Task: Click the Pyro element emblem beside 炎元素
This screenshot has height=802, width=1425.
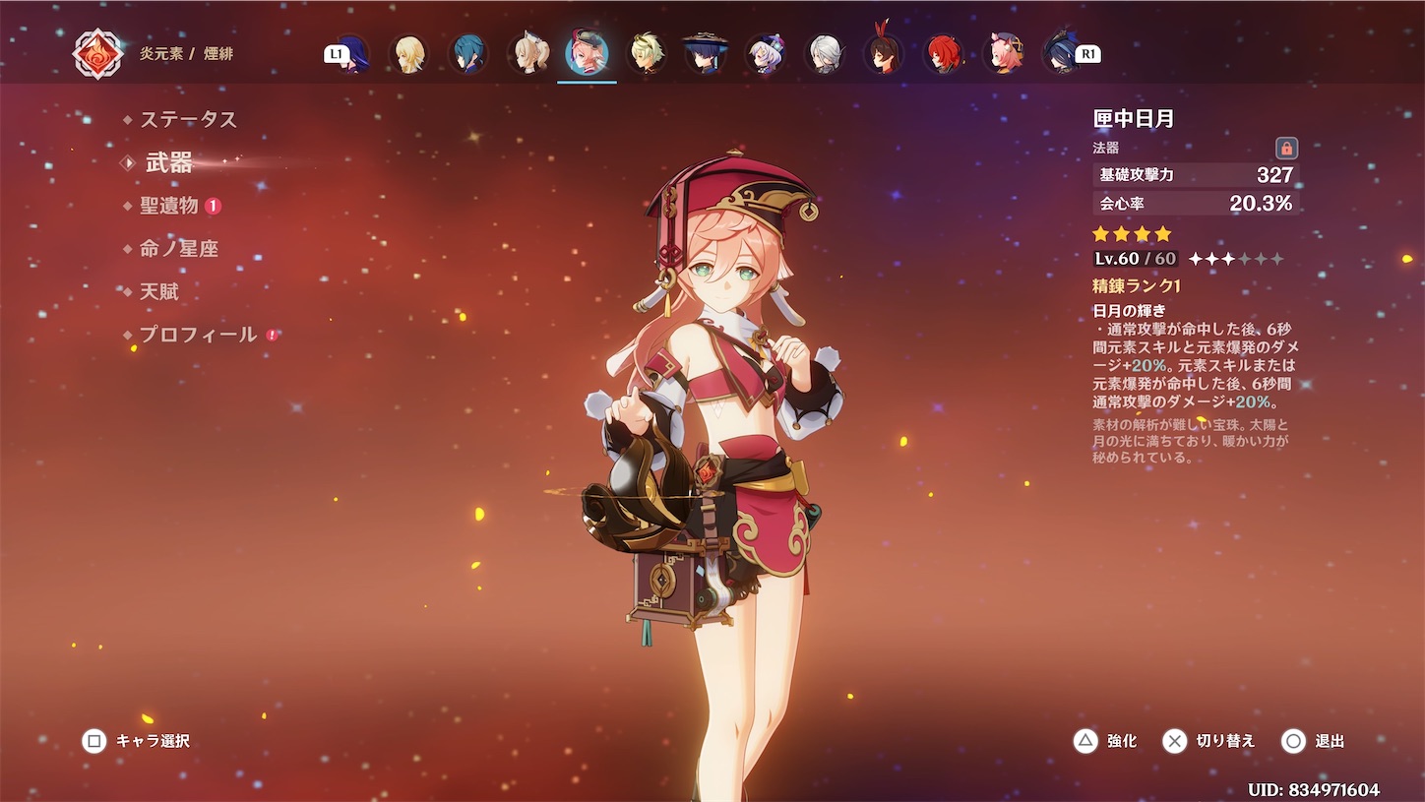Action: (98, 53)
